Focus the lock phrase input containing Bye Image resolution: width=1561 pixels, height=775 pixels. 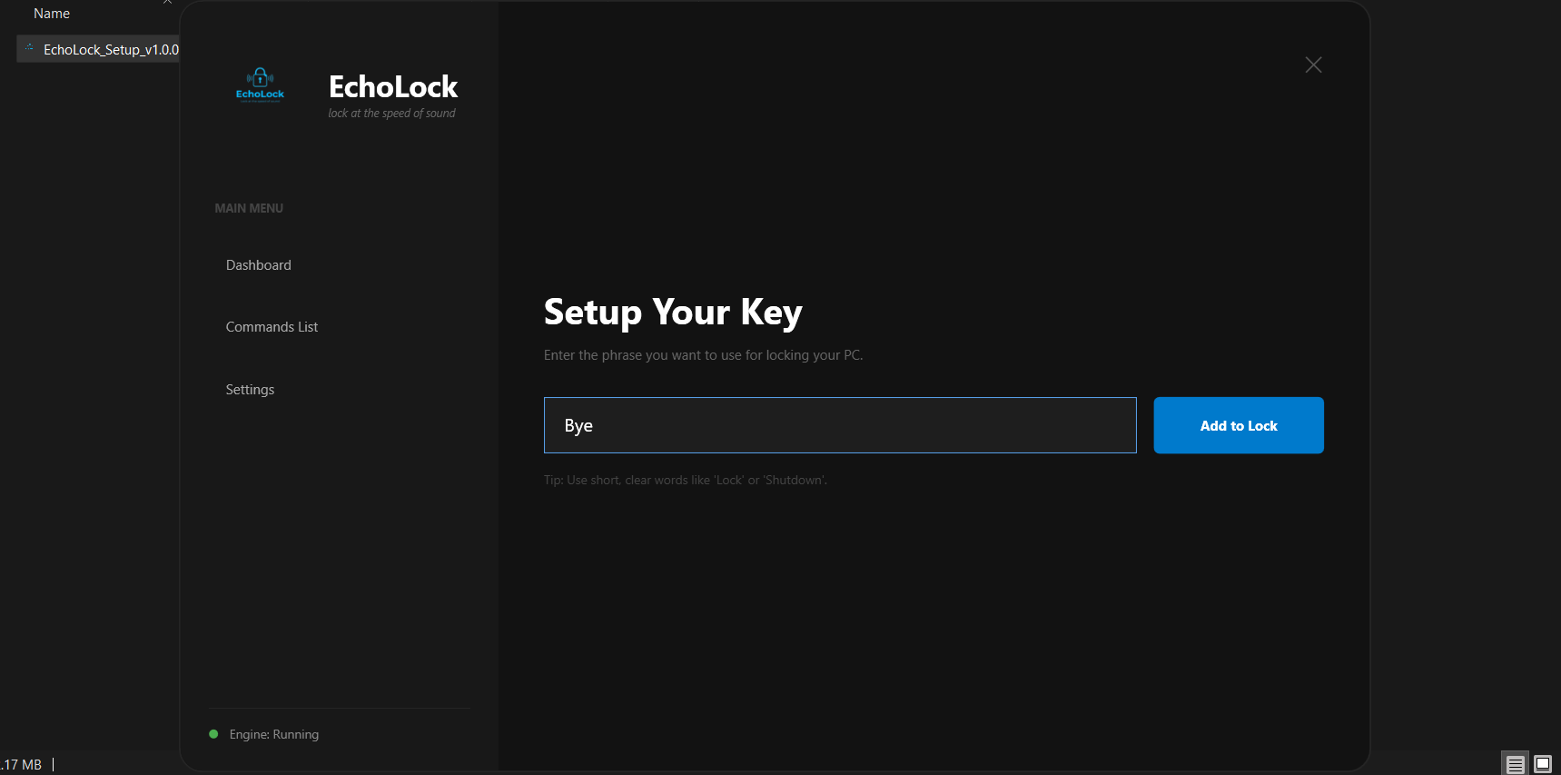[839, 425]
